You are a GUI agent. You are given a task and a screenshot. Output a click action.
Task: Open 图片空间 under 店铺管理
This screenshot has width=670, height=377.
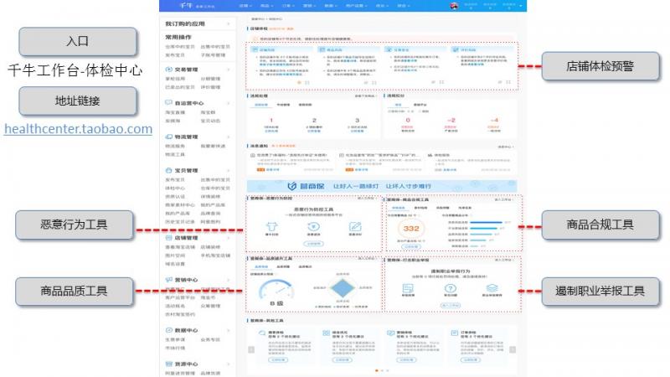pos(175,256)
